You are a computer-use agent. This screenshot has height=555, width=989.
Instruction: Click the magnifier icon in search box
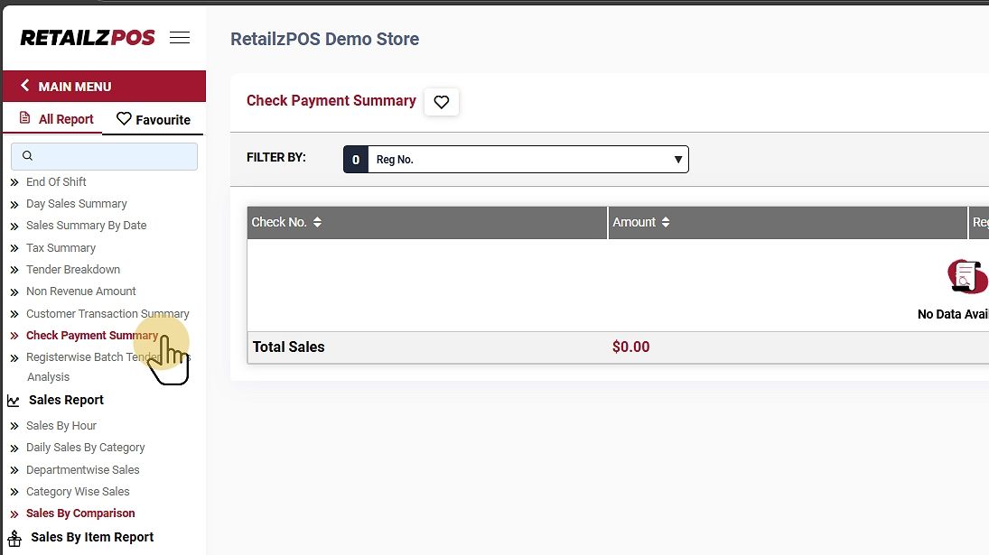(27, 156)
